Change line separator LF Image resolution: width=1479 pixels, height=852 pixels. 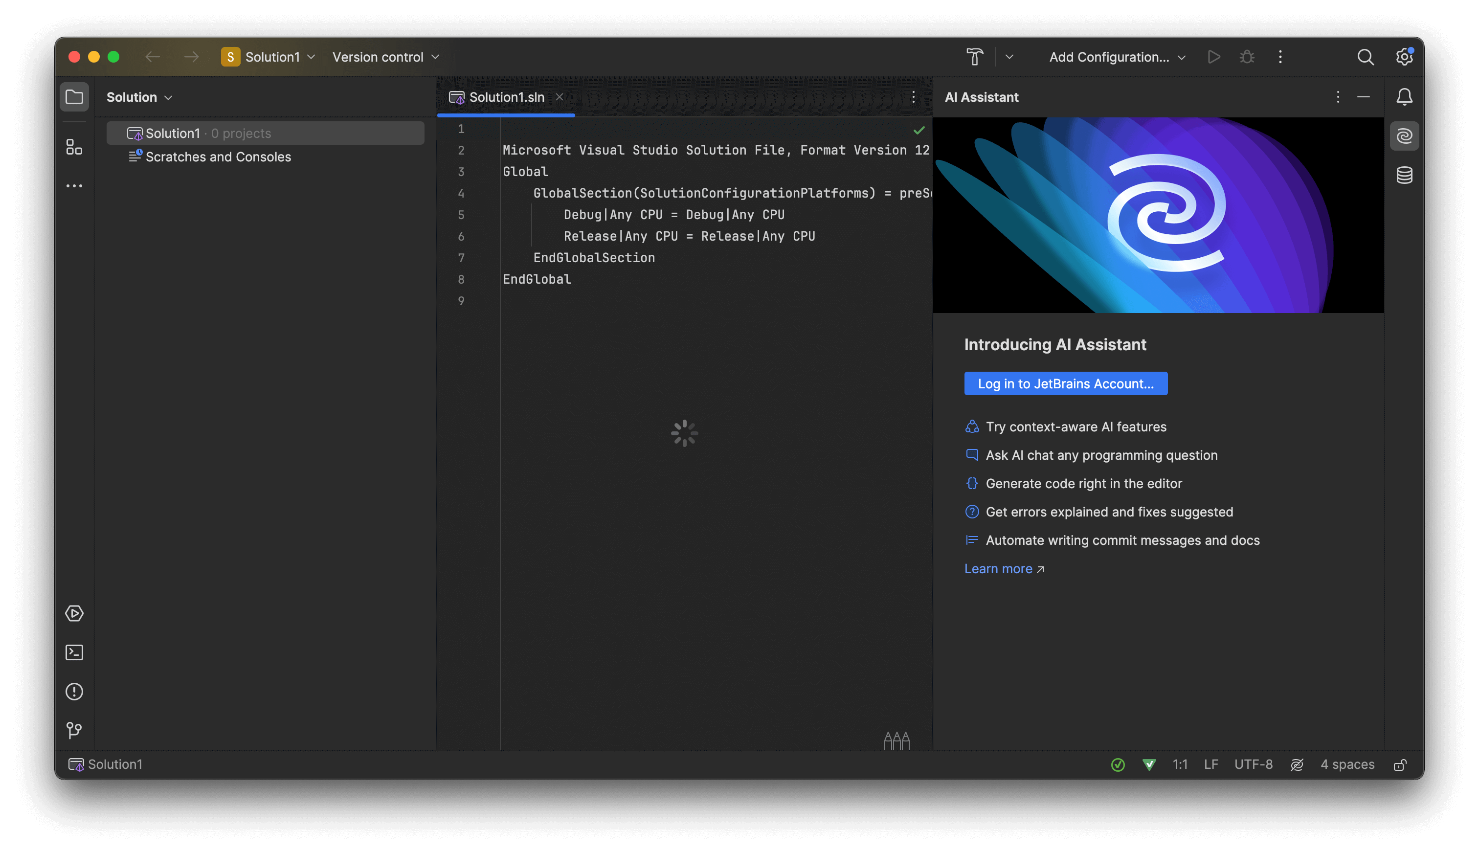(1210, 764)
